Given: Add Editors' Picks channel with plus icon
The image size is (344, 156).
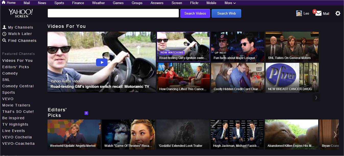Looking at the screenshot, I should (x=86, y=113).
